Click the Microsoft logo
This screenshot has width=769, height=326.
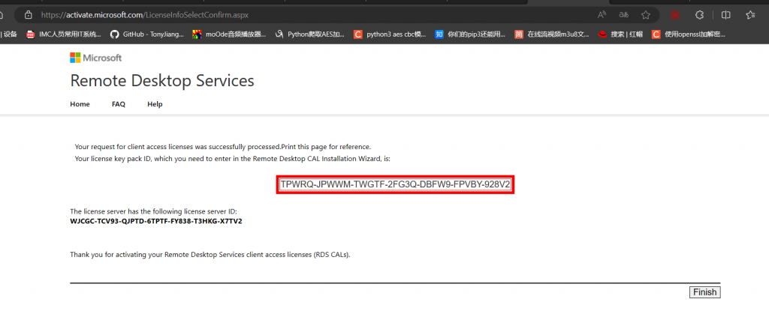95,58
